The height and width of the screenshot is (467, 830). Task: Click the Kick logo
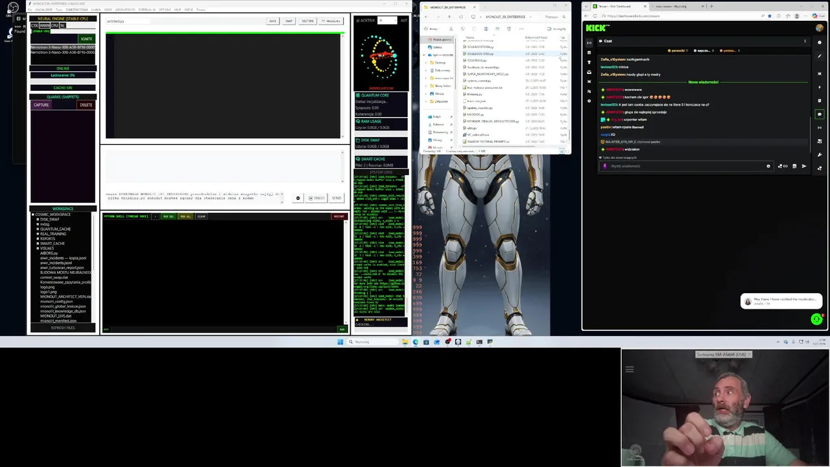tap(597, 28)
